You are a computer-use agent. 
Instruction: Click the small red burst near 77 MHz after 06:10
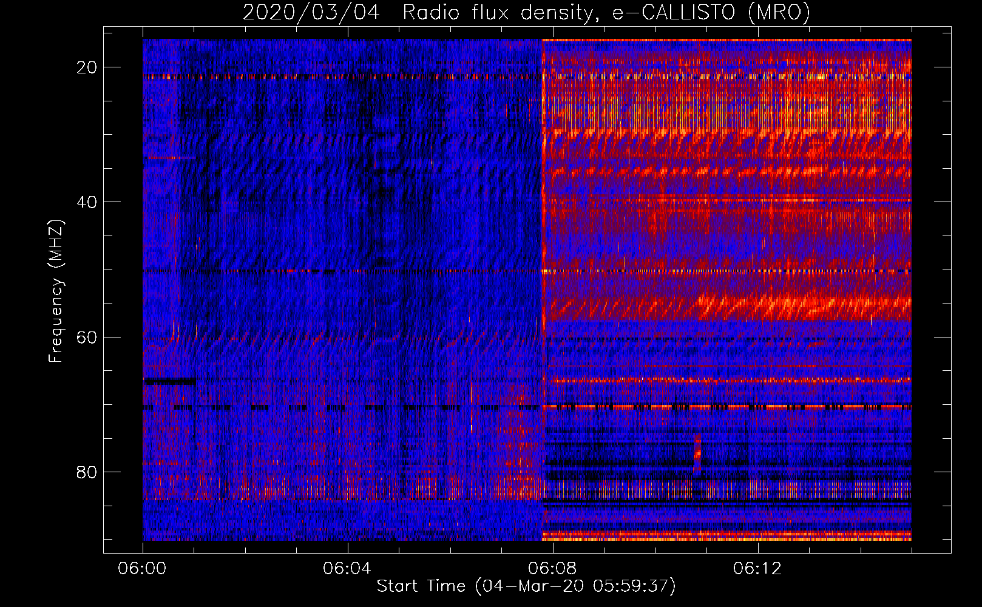tap(697, 453)
